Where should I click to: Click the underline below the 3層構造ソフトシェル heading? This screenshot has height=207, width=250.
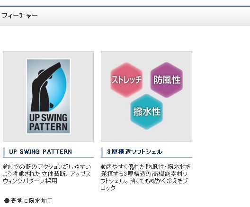click(146, 157)
